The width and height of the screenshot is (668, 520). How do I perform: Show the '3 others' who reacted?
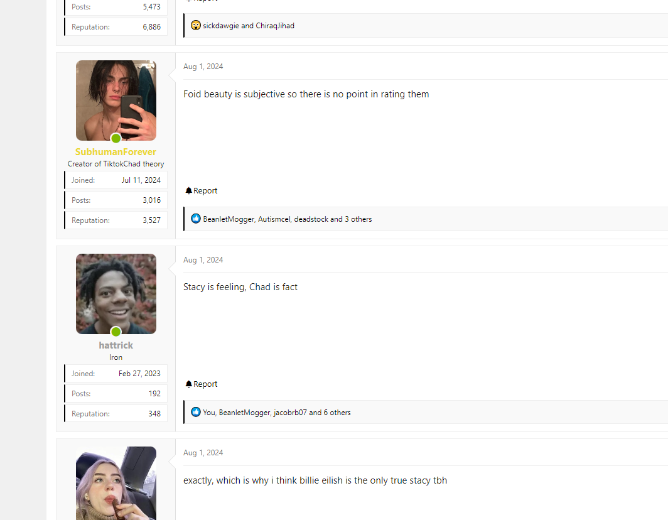pyautogui.click(x=358, y=219)
